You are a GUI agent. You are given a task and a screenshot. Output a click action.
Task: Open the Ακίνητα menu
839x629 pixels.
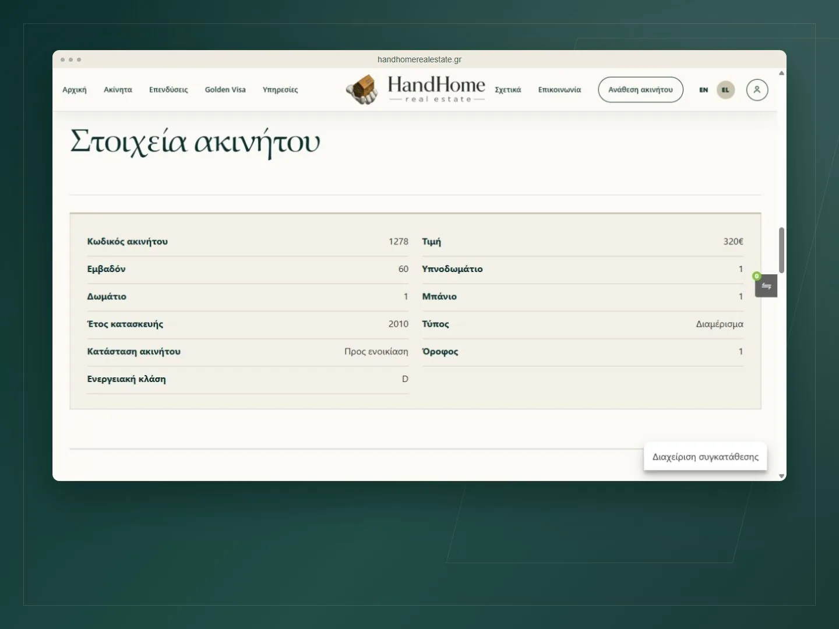click(118, 90)
